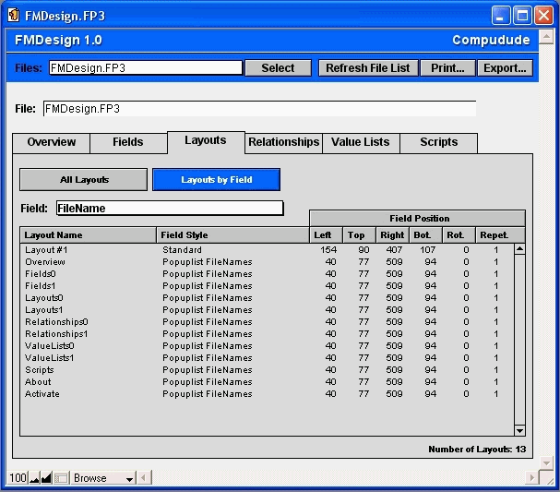560x492 pixels.
Task: Select the Scripts layout row
Action: pos(268,370)
